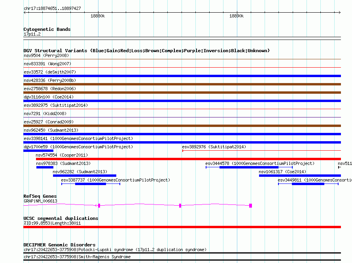352x263 pixels.
Task: Click the nsv962450 blue gain bar
Action: click(x=182, y=134)
